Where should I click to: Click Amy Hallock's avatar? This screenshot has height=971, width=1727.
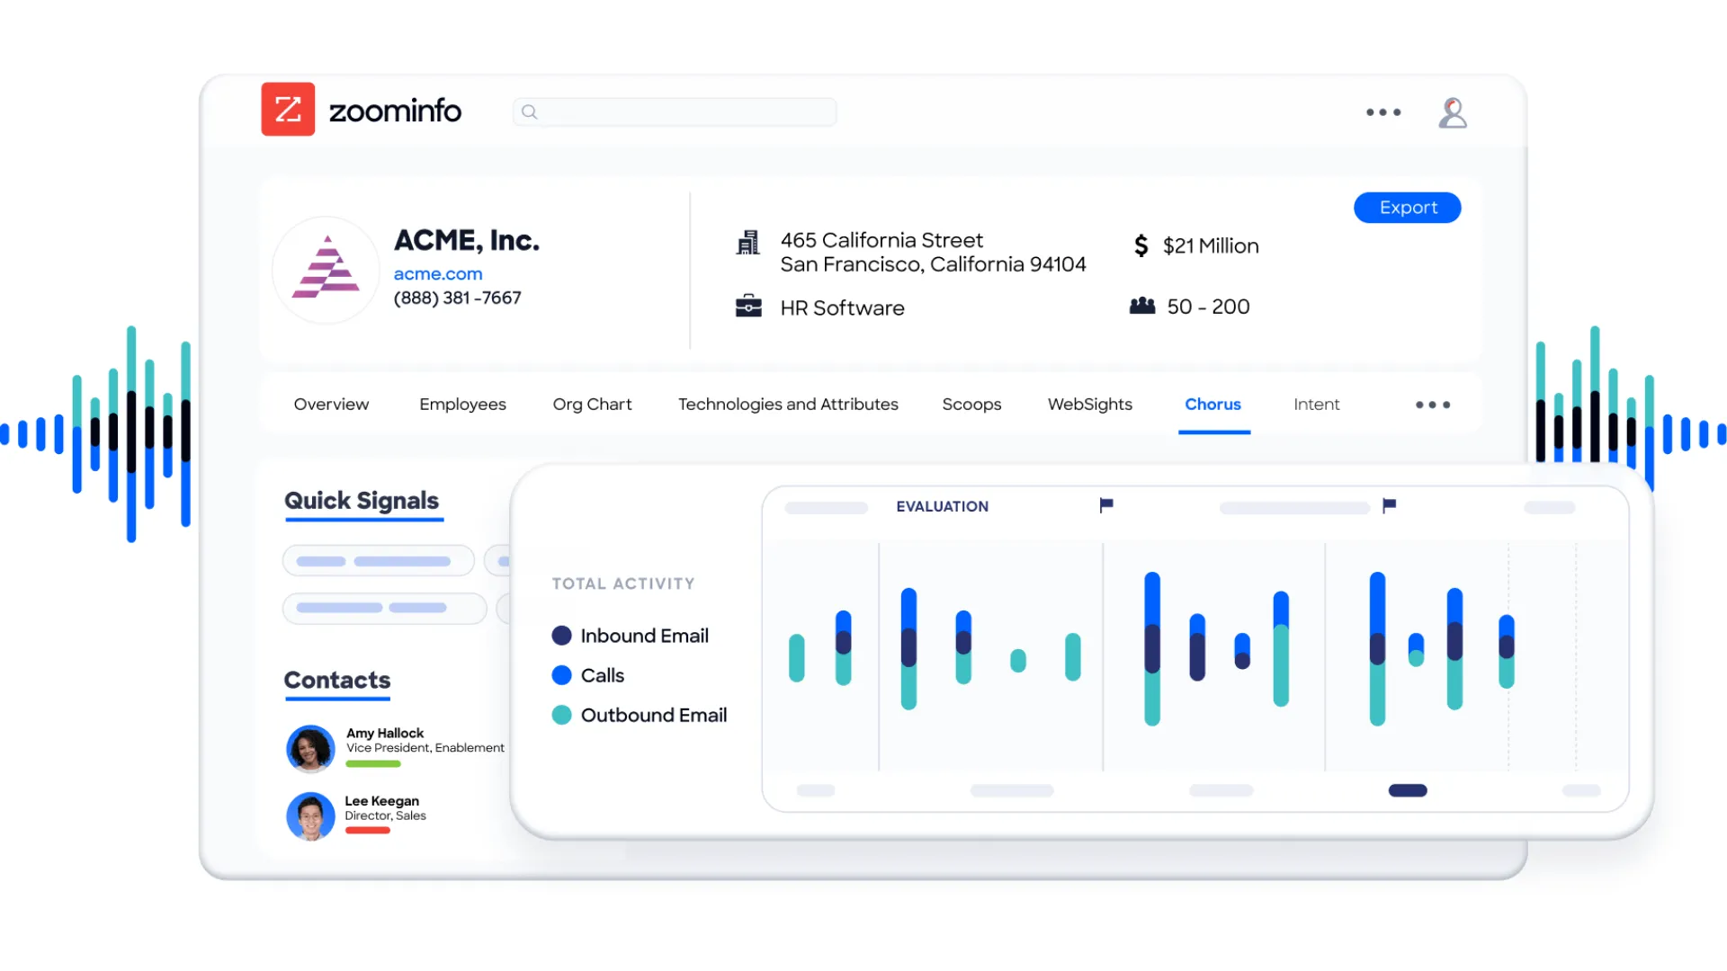[x=310, y=748]
